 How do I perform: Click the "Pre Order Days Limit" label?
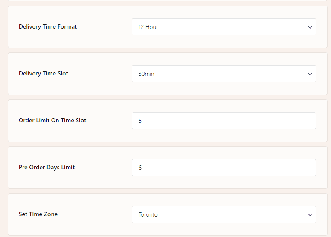46,167
